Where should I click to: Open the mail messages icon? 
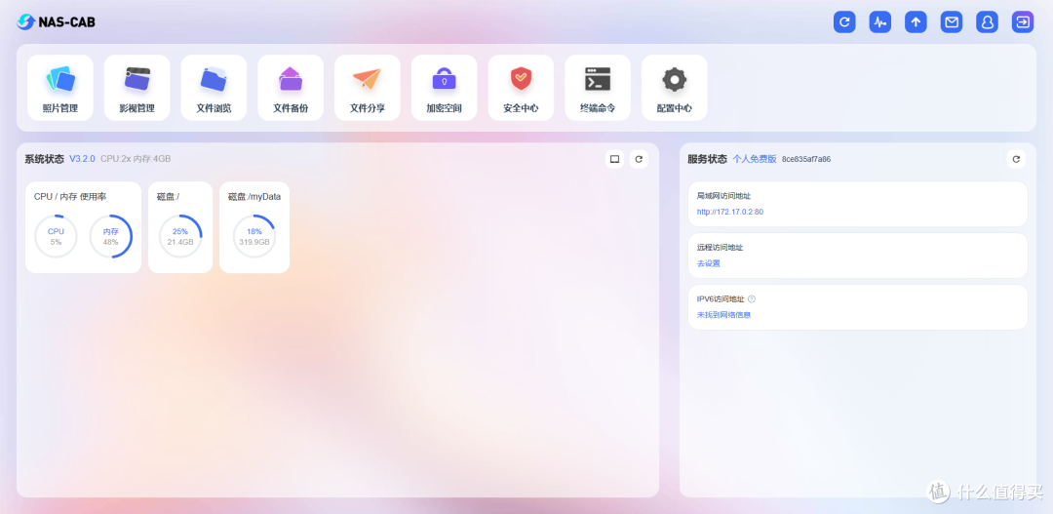pos(952,21)
